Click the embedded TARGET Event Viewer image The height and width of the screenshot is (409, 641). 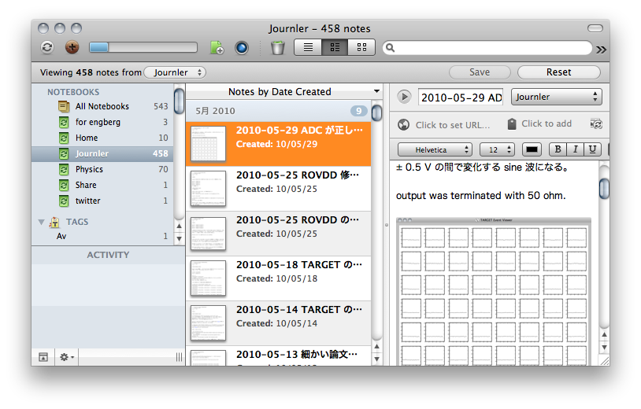494,292
